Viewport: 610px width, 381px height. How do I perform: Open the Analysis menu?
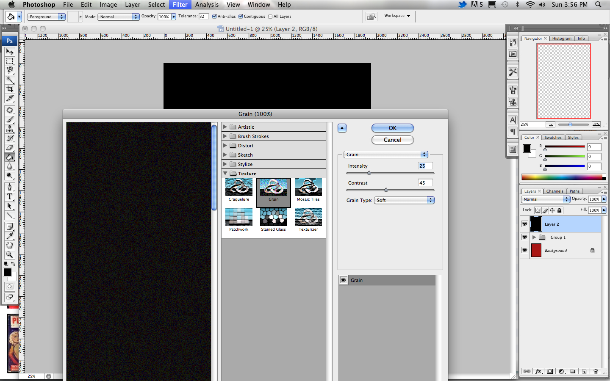[x=207, y=5]
